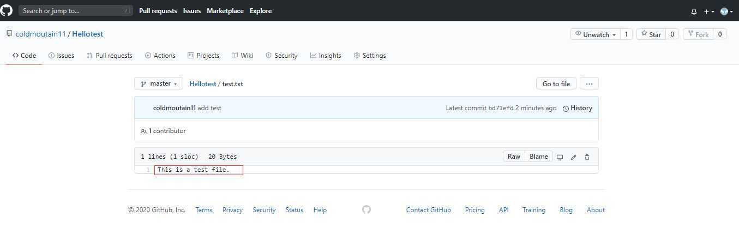Star the repository
This screenshot has height=234, width=739.
pos(651,34)
